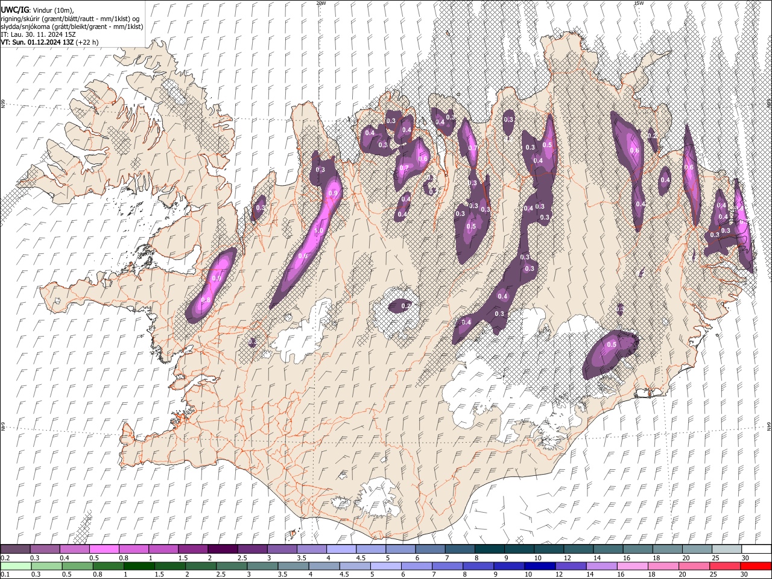Click the '9' label in the snow legend
This screenshot has height=579, width=772.
[x=507, y=558]
